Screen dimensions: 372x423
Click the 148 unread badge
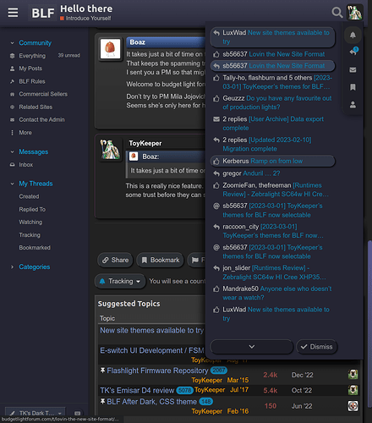click(206, 401)
